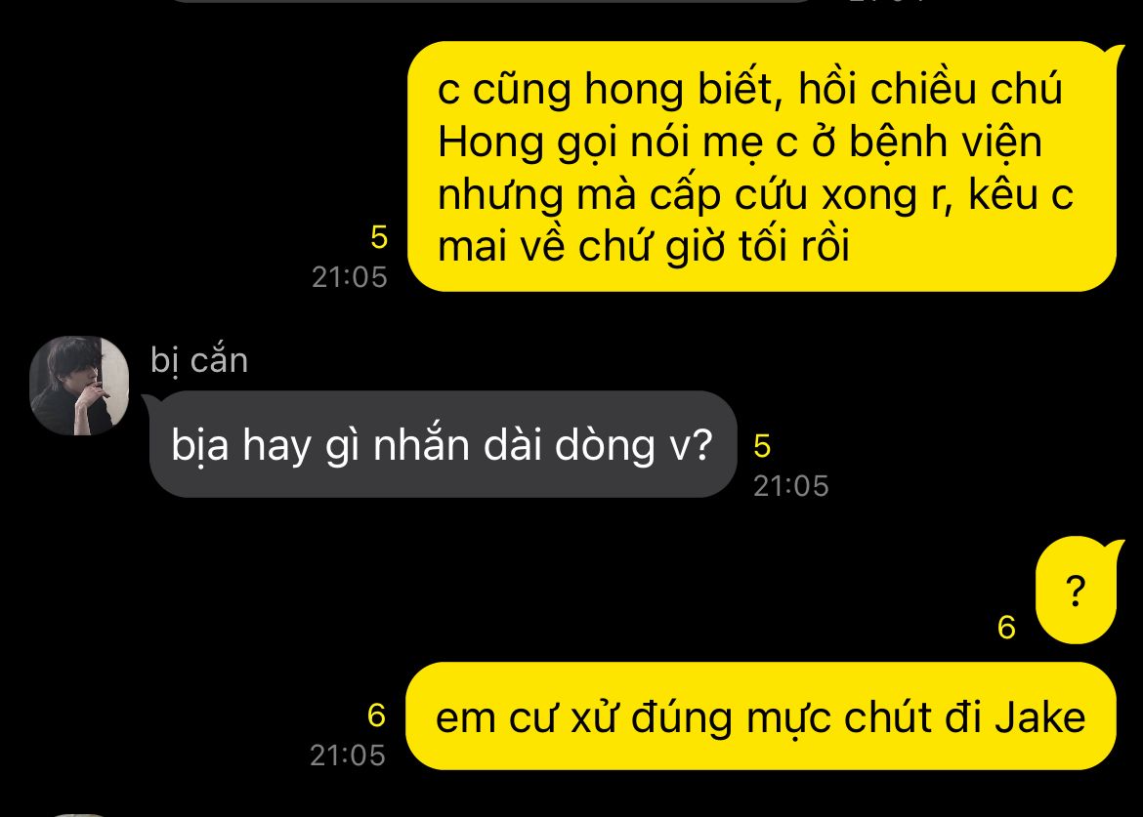Tap the name Hong in the long yellow message
The height and width of the screenshot is (817, 1143).
coord(490,142)
